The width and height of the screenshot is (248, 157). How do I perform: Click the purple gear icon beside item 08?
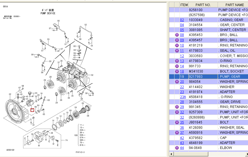click(177, 35)
